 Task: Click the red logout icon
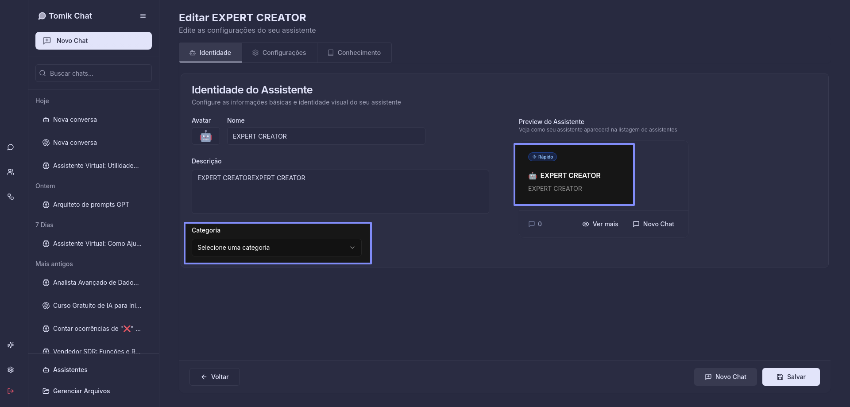click(11, 391)
